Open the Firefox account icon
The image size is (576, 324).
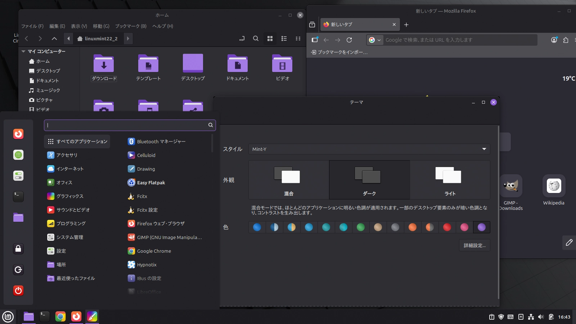[x=553, y=40]
